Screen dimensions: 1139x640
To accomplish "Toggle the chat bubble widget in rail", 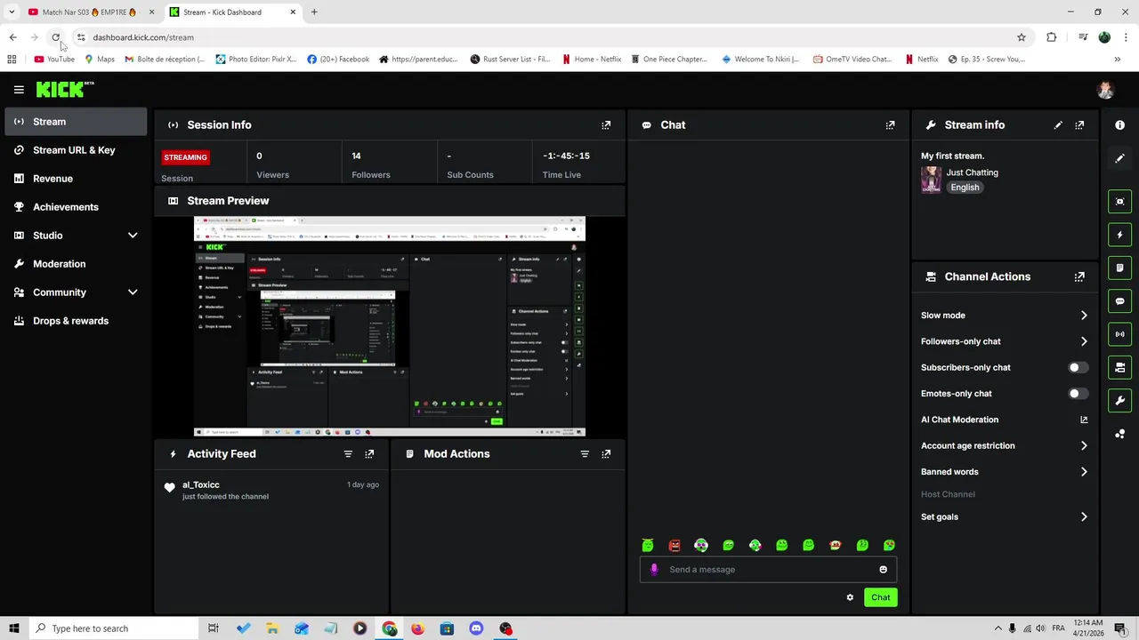I will pos(1119,301).
